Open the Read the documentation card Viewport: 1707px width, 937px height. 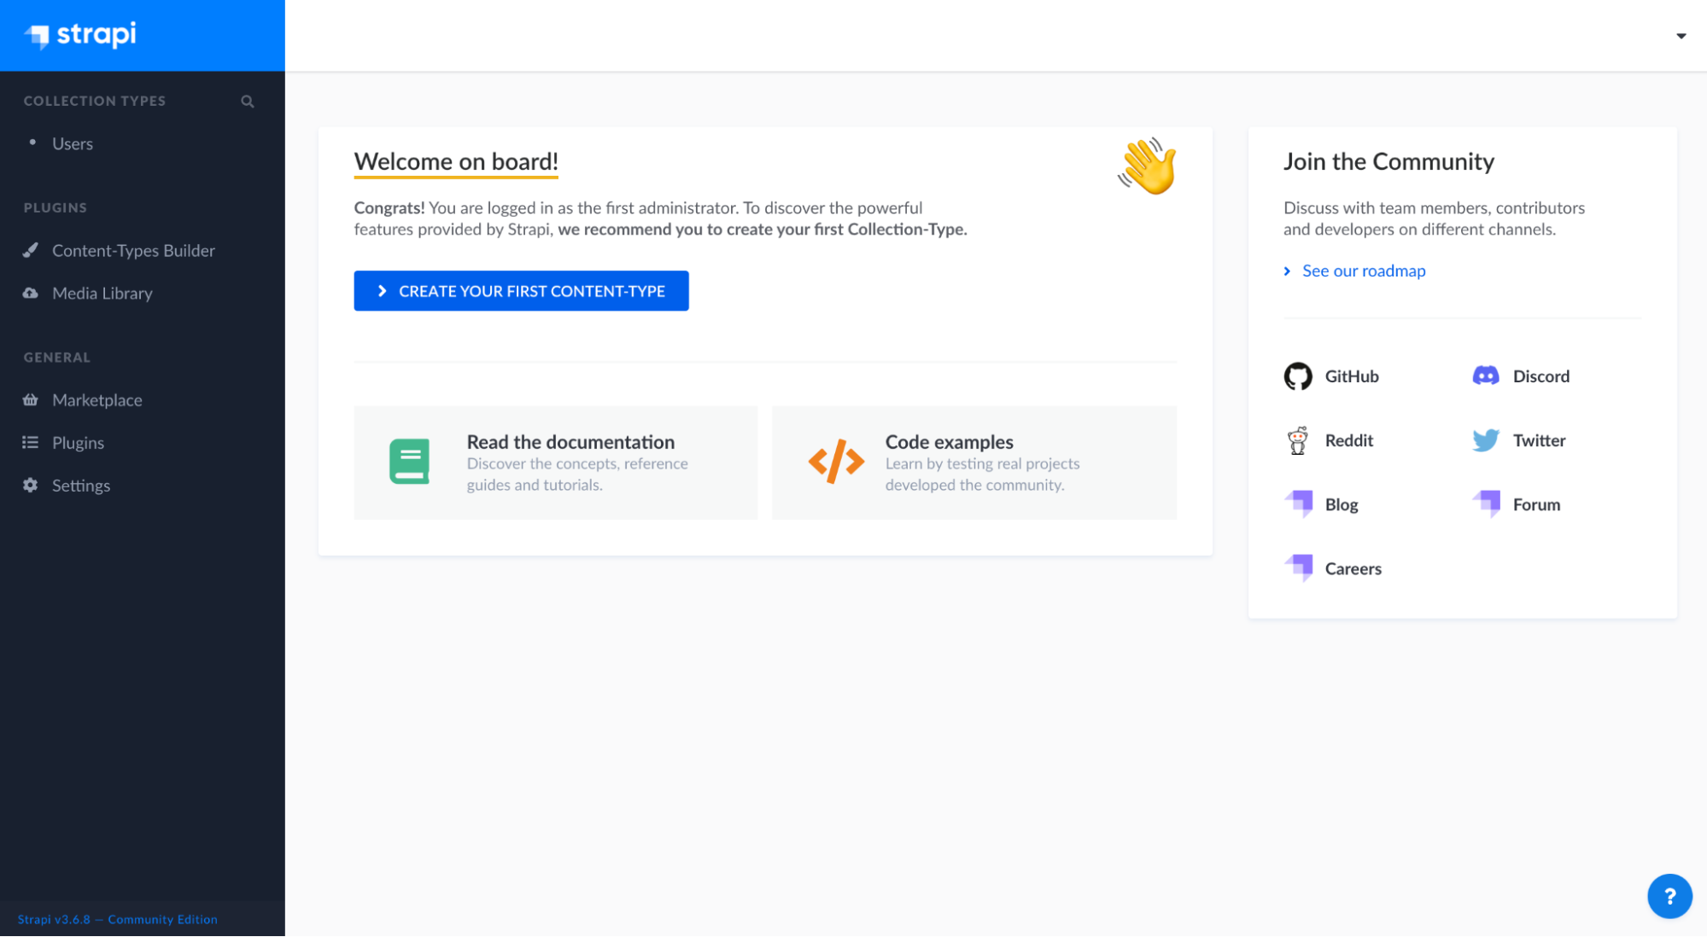[x=555, y=462]
